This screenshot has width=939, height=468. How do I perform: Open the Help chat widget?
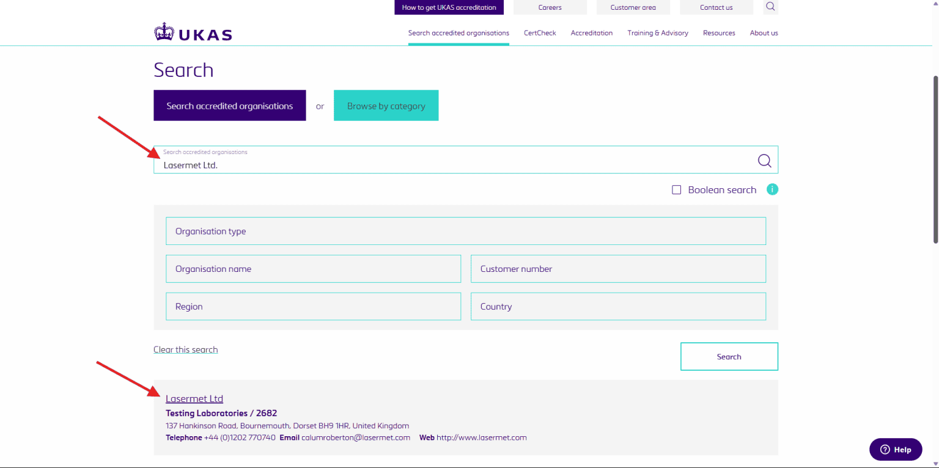click(x=896, y=449)
